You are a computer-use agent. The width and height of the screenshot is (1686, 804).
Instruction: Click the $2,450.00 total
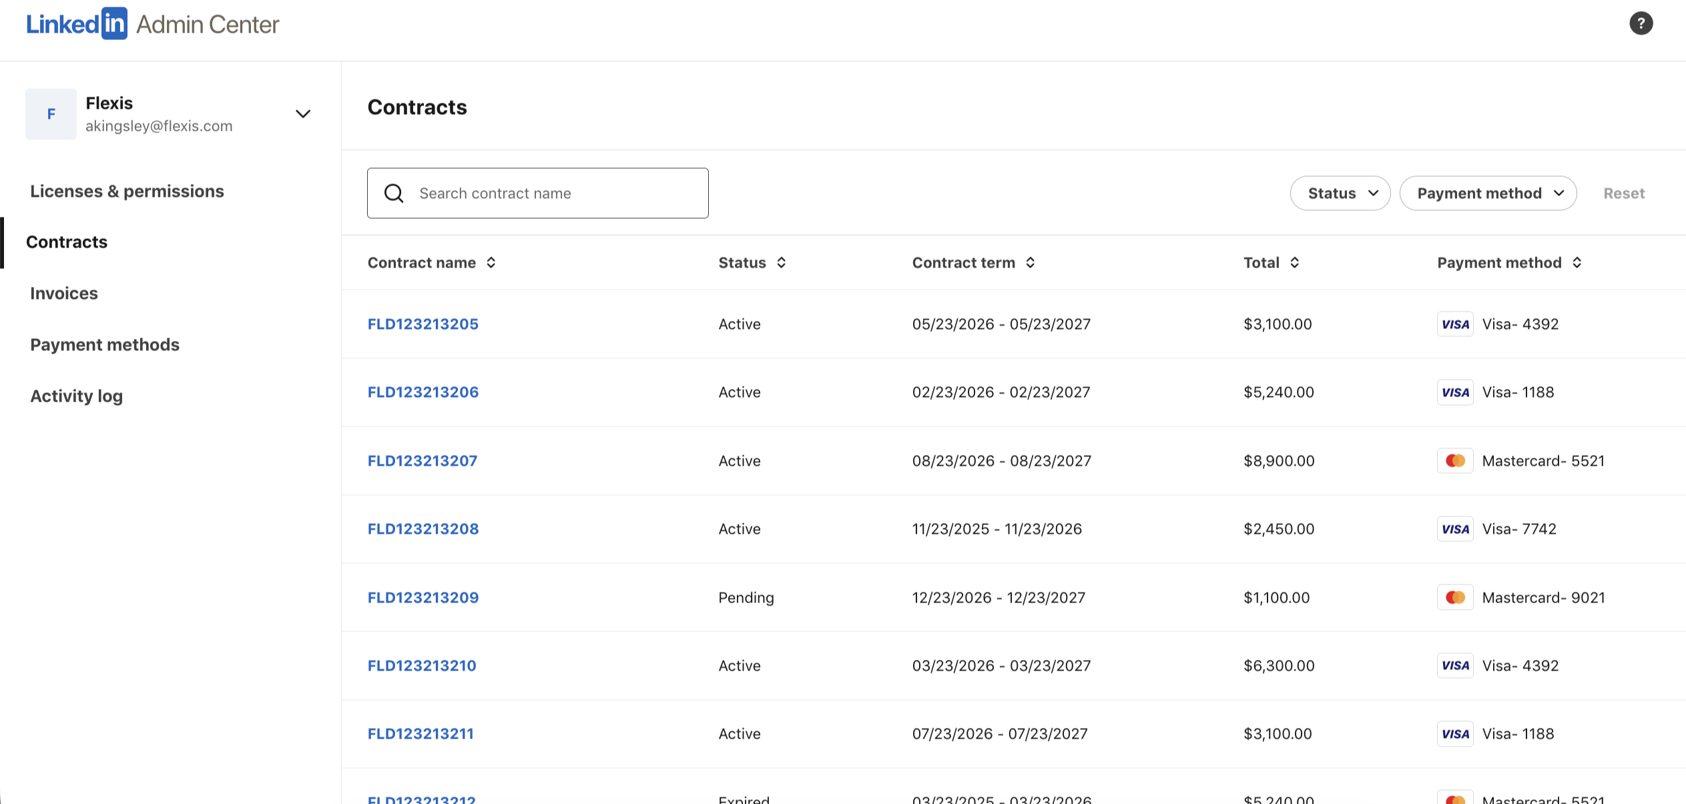tap(1279, 529)
